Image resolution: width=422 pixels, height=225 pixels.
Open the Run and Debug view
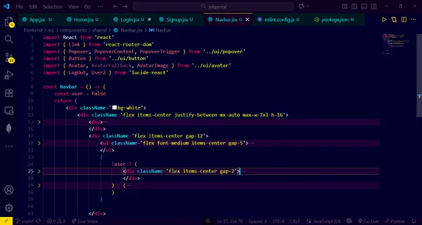(x=9, y=75)
